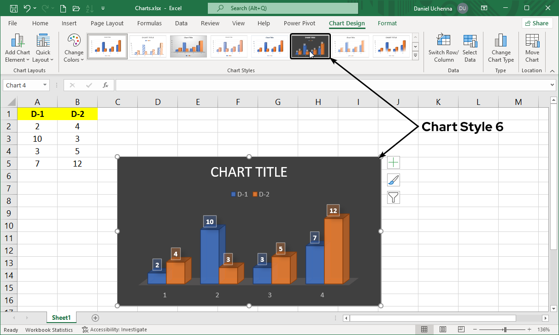Open the Power Pivot menu
Screen dimensions: 559x335
click(299, 23)
